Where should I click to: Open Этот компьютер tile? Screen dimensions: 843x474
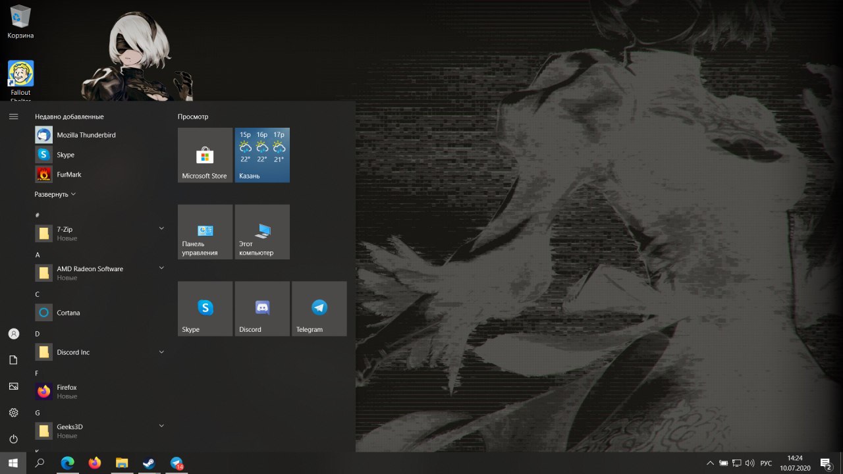pos(262,232)
